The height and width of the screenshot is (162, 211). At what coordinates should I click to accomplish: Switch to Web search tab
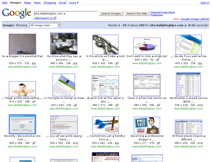click(x=5, y=3)
